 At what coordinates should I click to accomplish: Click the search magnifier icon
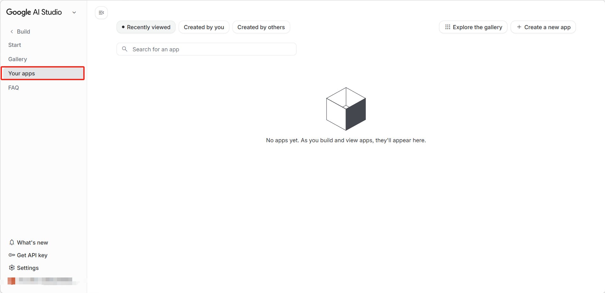(x=125, y=49)
